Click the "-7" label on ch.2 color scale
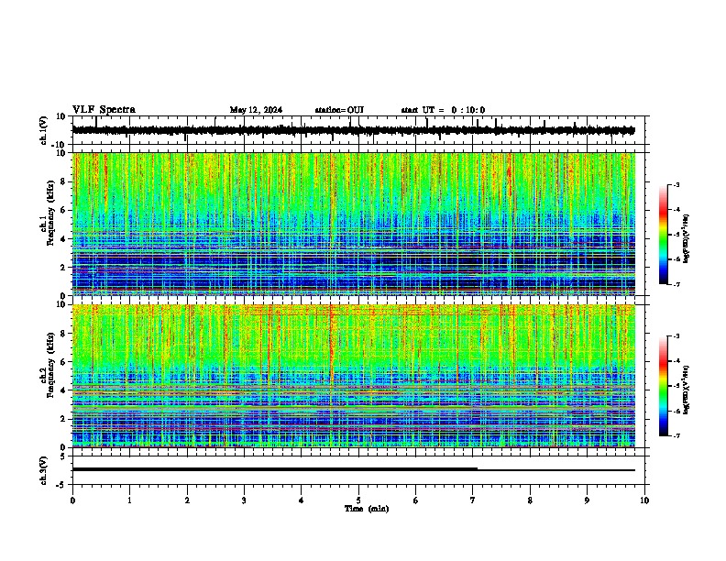Screen dimensions: 726x561 (x=676, y=435)
